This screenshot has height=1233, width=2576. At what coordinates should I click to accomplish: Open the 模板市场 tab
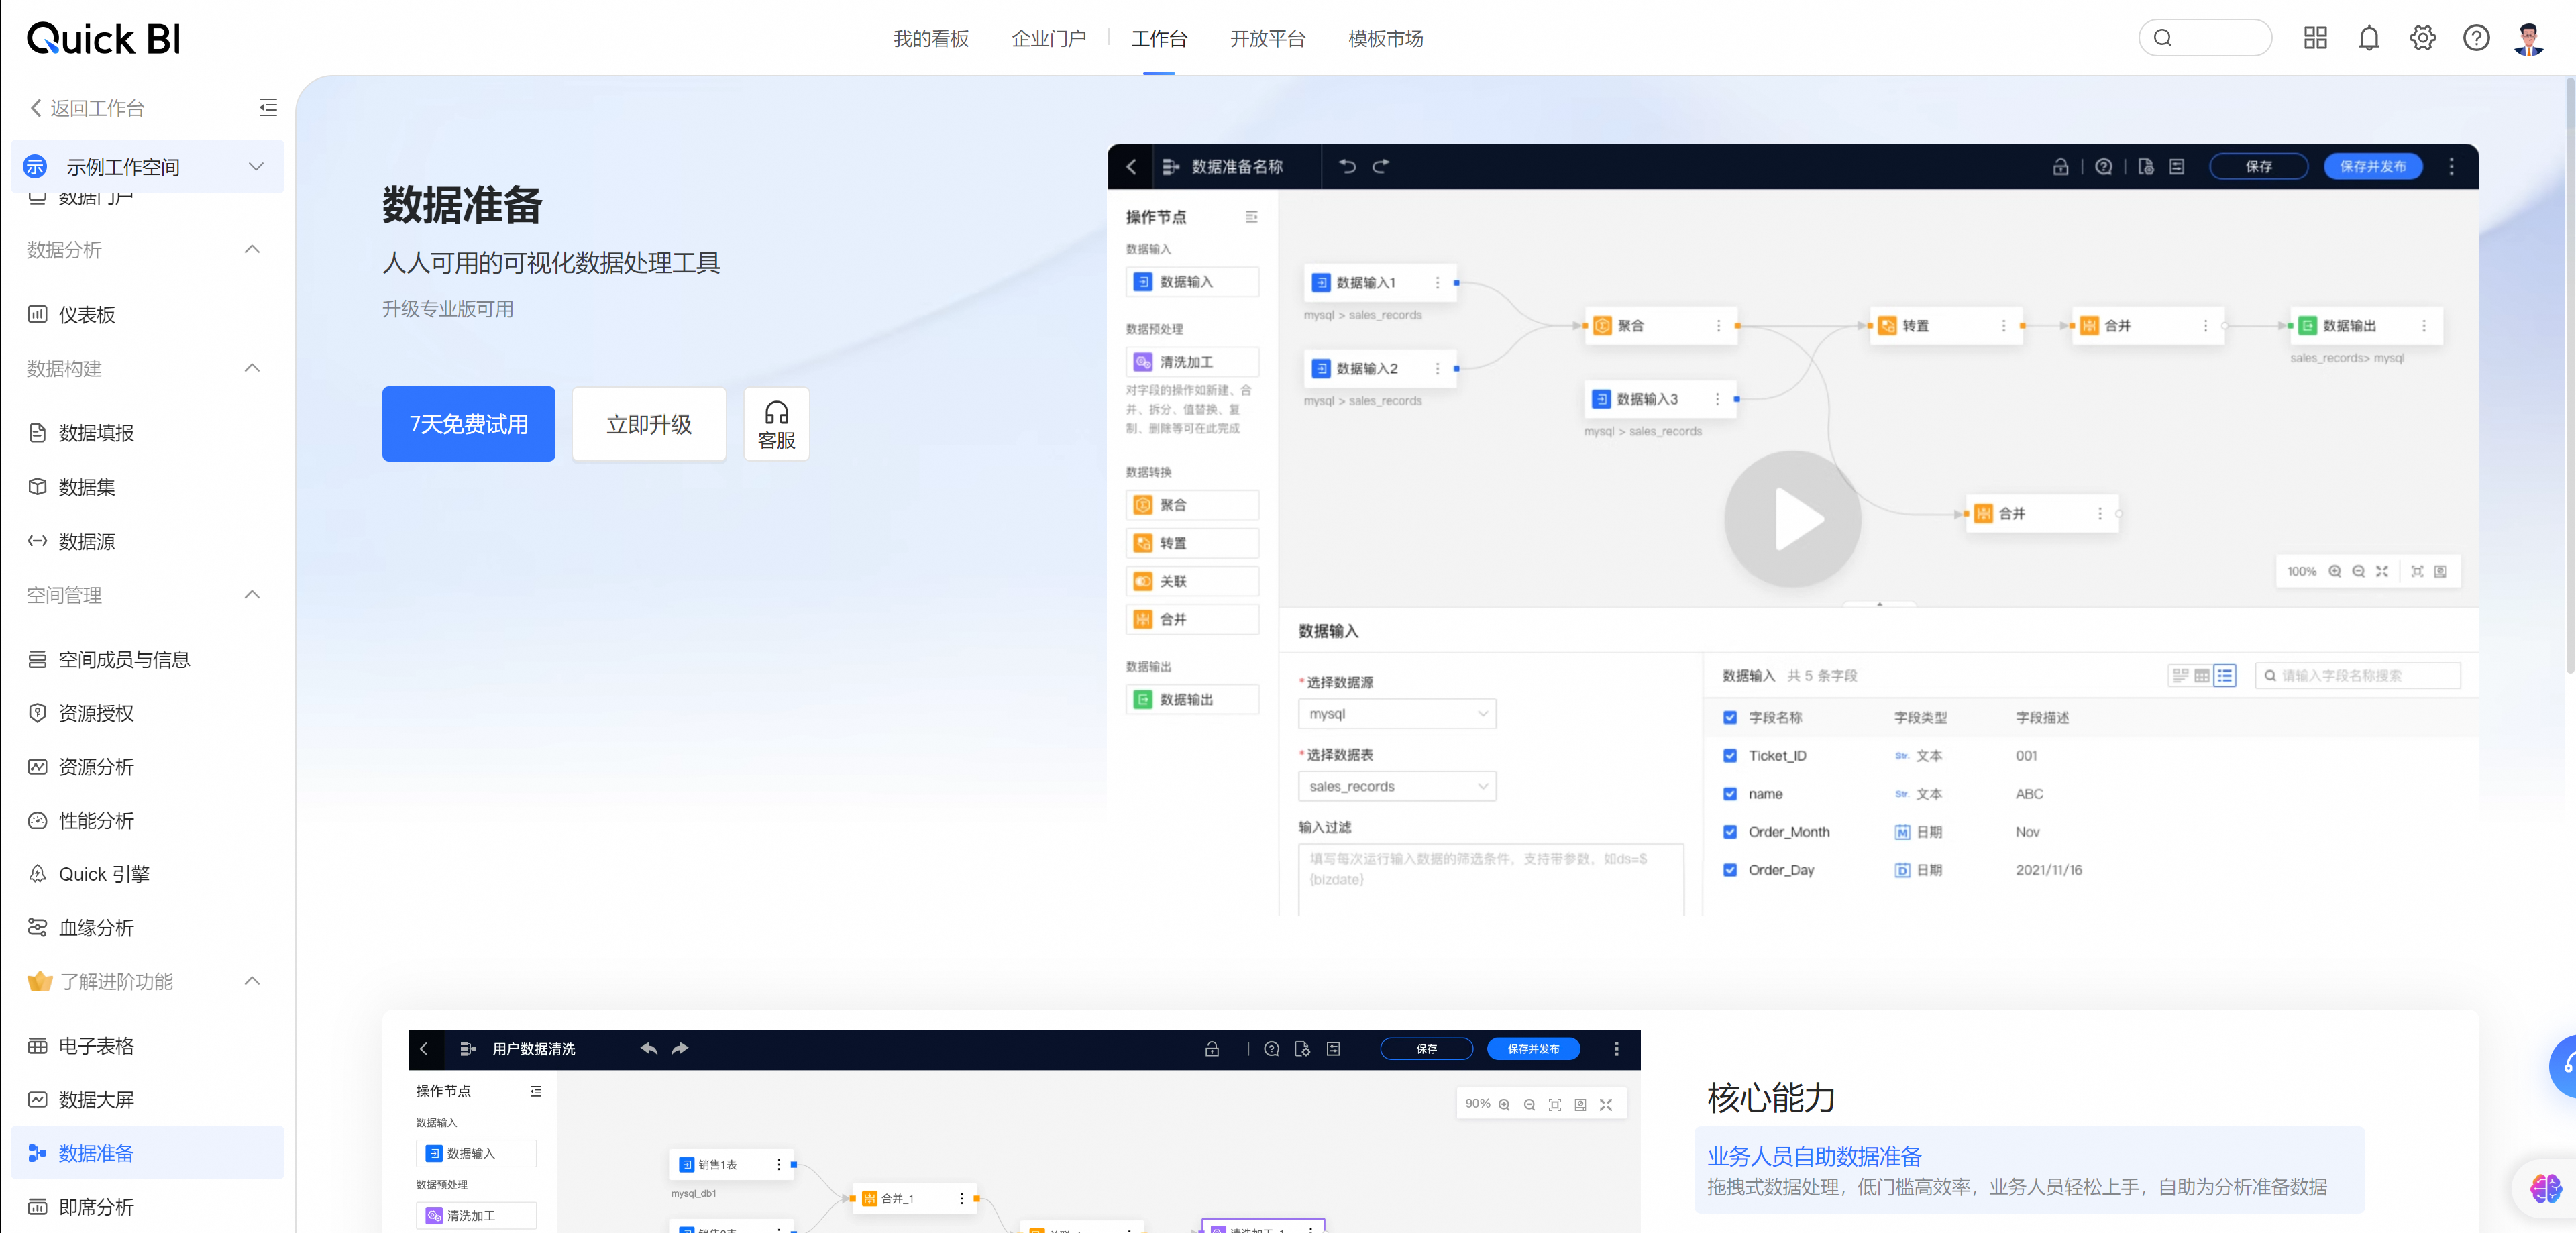coord(1385,38)
